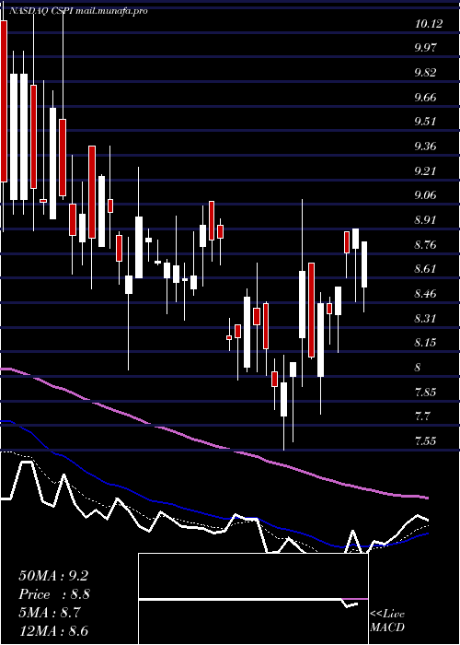The image size is (460, 645).
Task: Click the last white candlestick on the right
Action: (364, 264)
